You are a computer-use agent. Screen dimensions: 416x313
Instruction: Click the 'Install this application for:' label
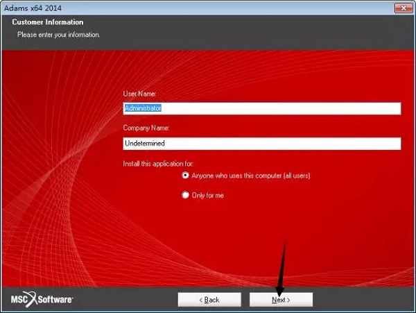coord(158,164)
